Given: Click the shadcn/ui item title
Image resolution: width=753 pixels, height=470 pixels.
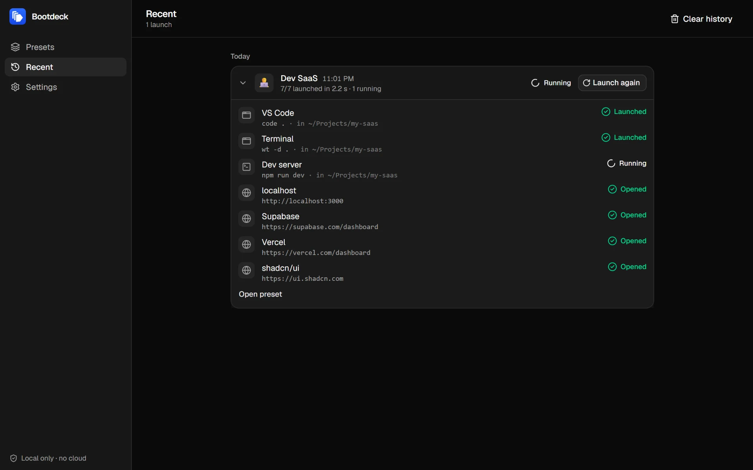Looking at the screenshot, I should tap(280, 268).
